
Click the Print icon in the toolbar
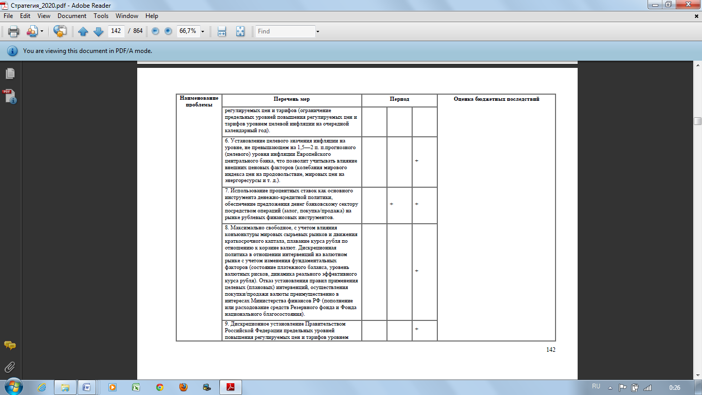(13, 31)
